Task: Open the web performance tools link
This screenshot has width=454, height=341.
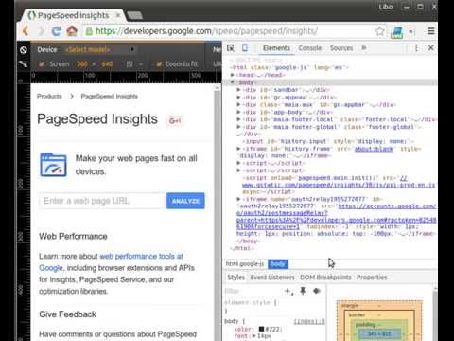Action: (x=141, y=256)
